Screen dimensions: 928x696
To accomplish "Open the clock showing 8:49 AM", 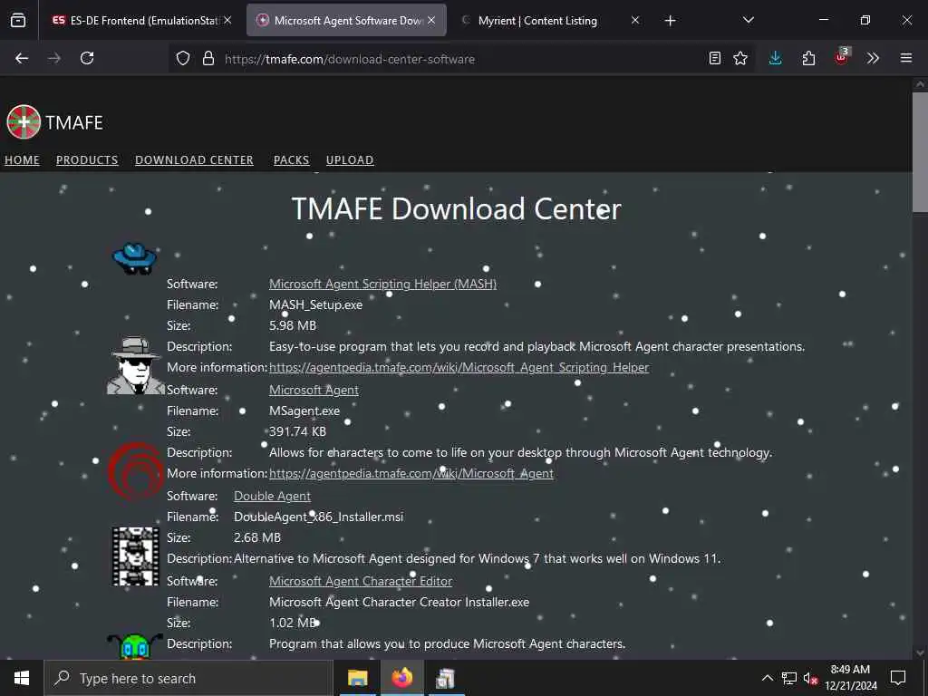I will click(850, 678).
